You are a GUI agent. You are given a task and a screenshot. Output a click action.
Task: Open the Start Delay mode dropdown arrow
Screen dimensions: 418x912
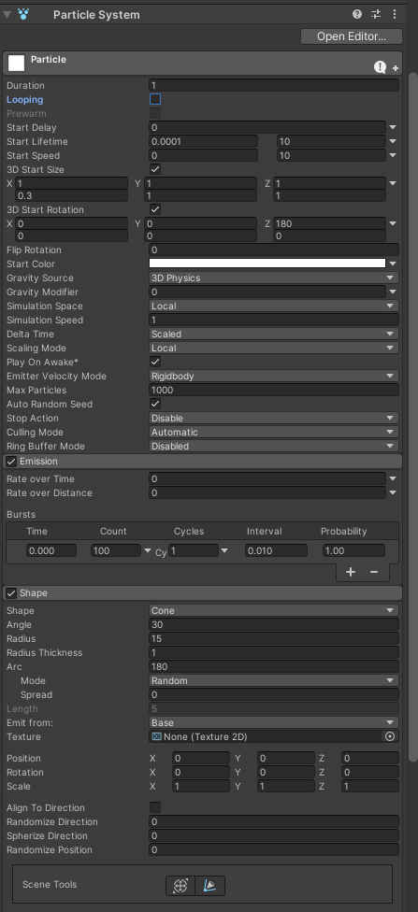tap(393, 127)
